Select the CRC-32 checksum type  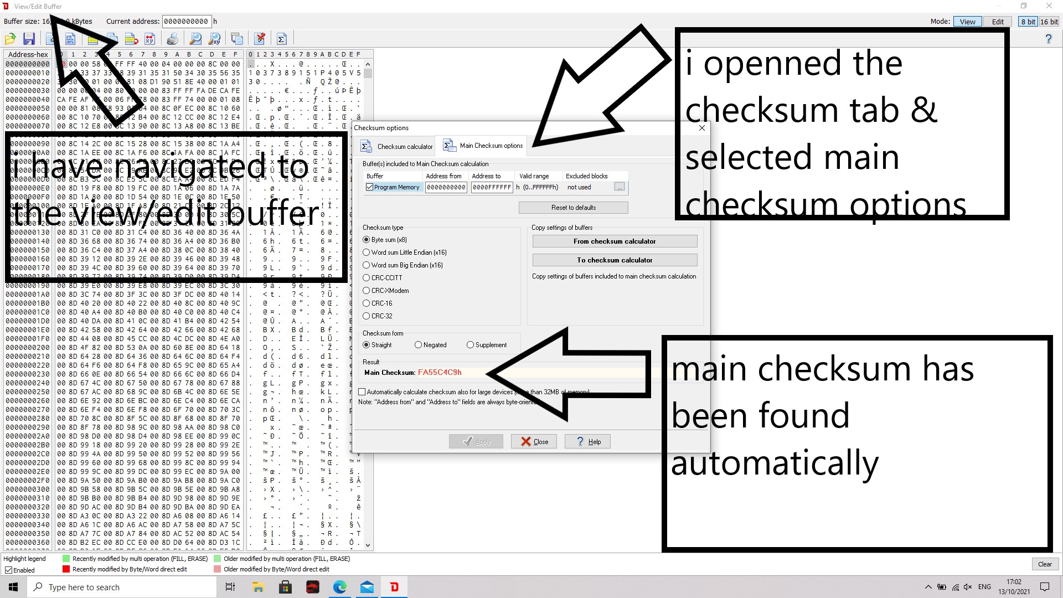coord(366,316)
